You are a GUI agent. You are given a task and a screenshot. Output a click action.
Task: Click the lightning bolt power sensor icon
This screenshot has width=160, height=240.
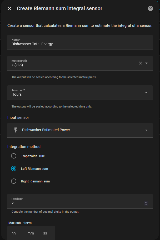pos(16,130)
